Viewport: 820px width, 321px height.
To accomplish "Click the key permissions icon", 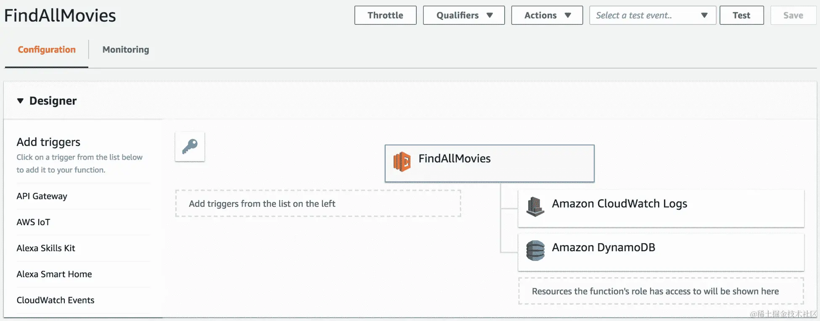I will [x=190, y=147].
